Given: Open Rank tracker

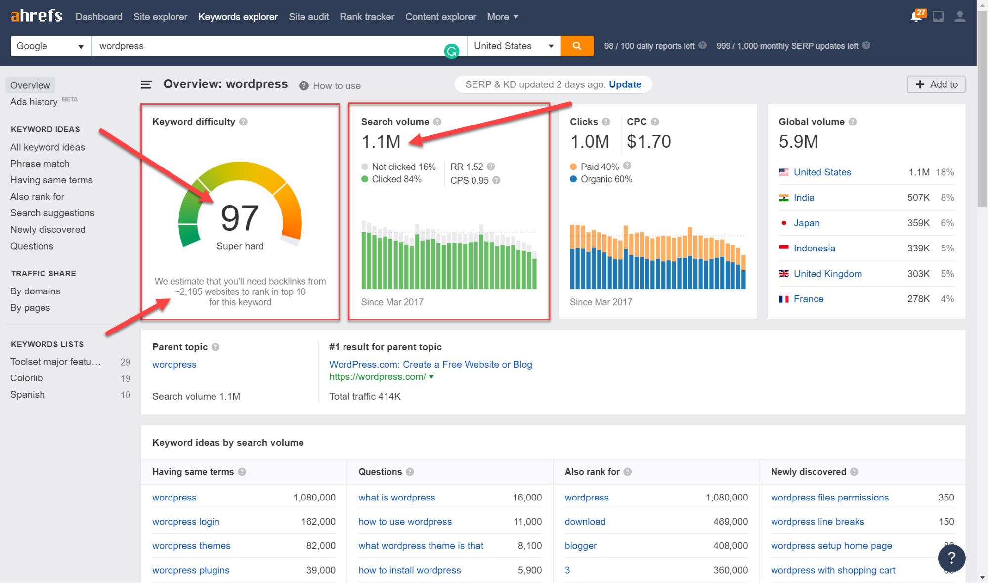Looking at the screenshot, I should 367,17.
